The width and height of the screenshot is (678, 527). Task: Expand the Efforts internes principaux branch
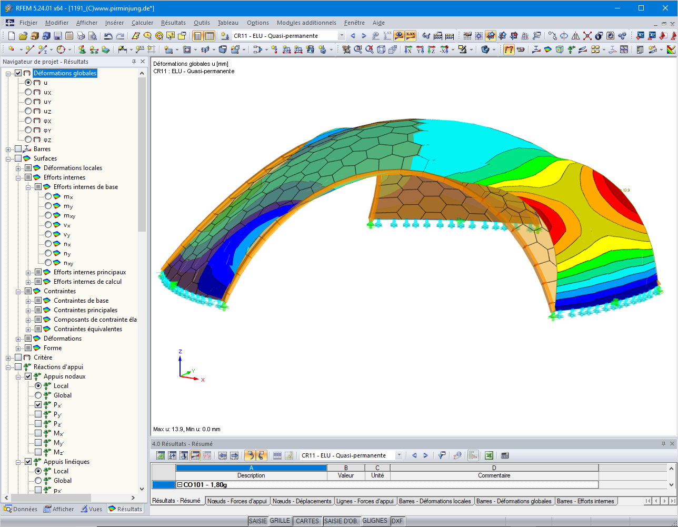point(28,273)
